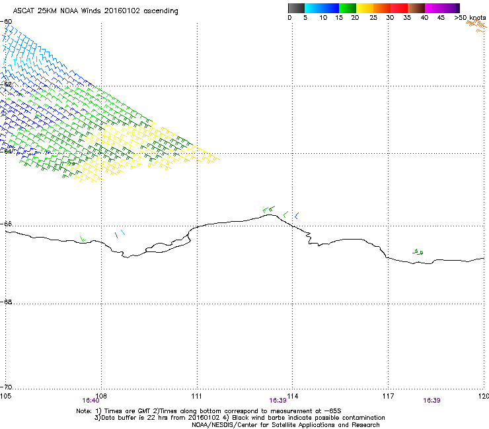Click the longitude label '111'
Screen dimensions: 489x429
(196, 396)
